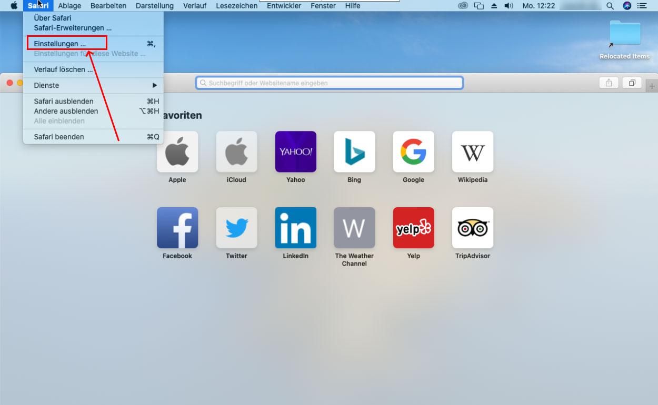Open the Yahoo favorite tile
This screenshot has height=405, width=658.
pos(295,151)
